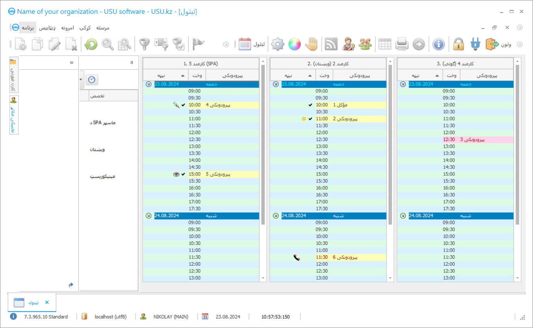The height and width of the screenshot is (328, 533).
Task: Click the settings gear icon
Action: click(278, 44)
